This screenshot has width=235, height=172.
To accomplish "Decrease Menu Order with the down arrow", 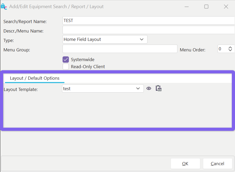I will tap(230, 50).
